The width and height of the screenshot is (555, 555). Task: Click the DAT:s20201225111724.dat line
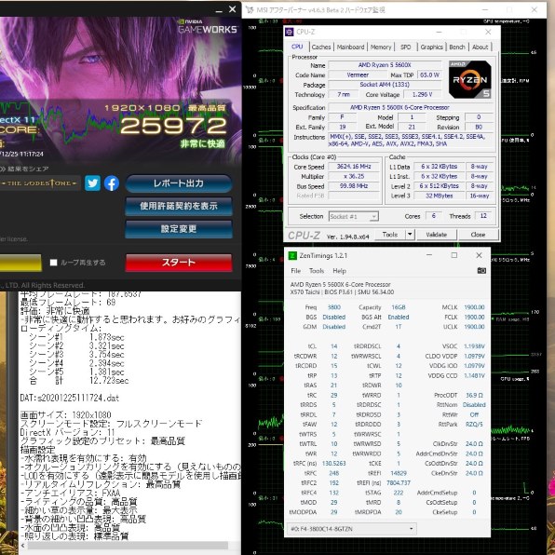(69, 399)
